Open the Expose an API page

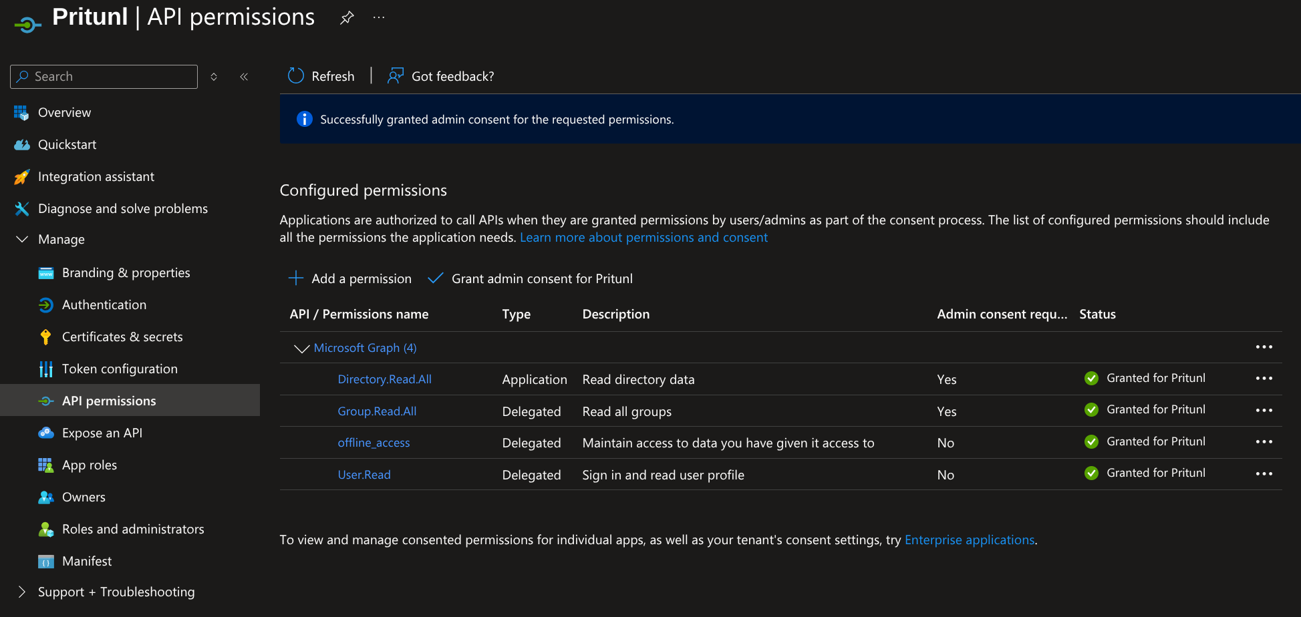[102, 433]
